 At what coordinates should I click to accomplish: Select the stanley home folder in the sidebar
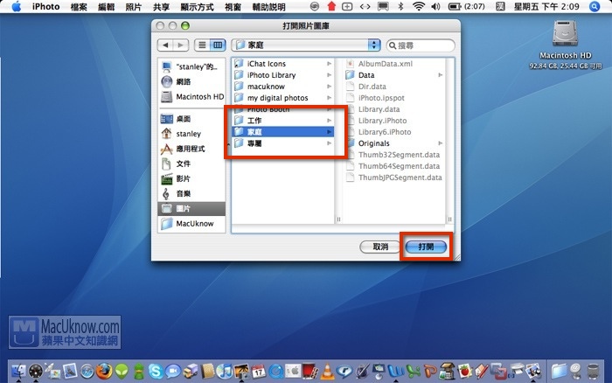coord(191,134)
